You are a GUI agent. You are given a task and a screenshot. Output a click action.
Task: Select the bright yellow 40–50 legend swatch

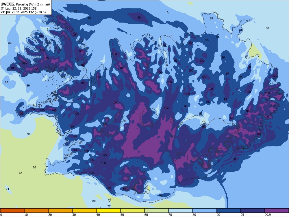[x=108, y=211]
